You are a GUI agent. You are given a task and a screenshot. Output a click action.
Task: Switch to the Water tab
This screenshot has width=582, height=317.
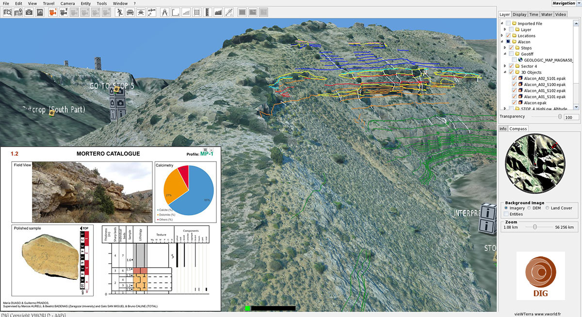(x=547, y=15)
